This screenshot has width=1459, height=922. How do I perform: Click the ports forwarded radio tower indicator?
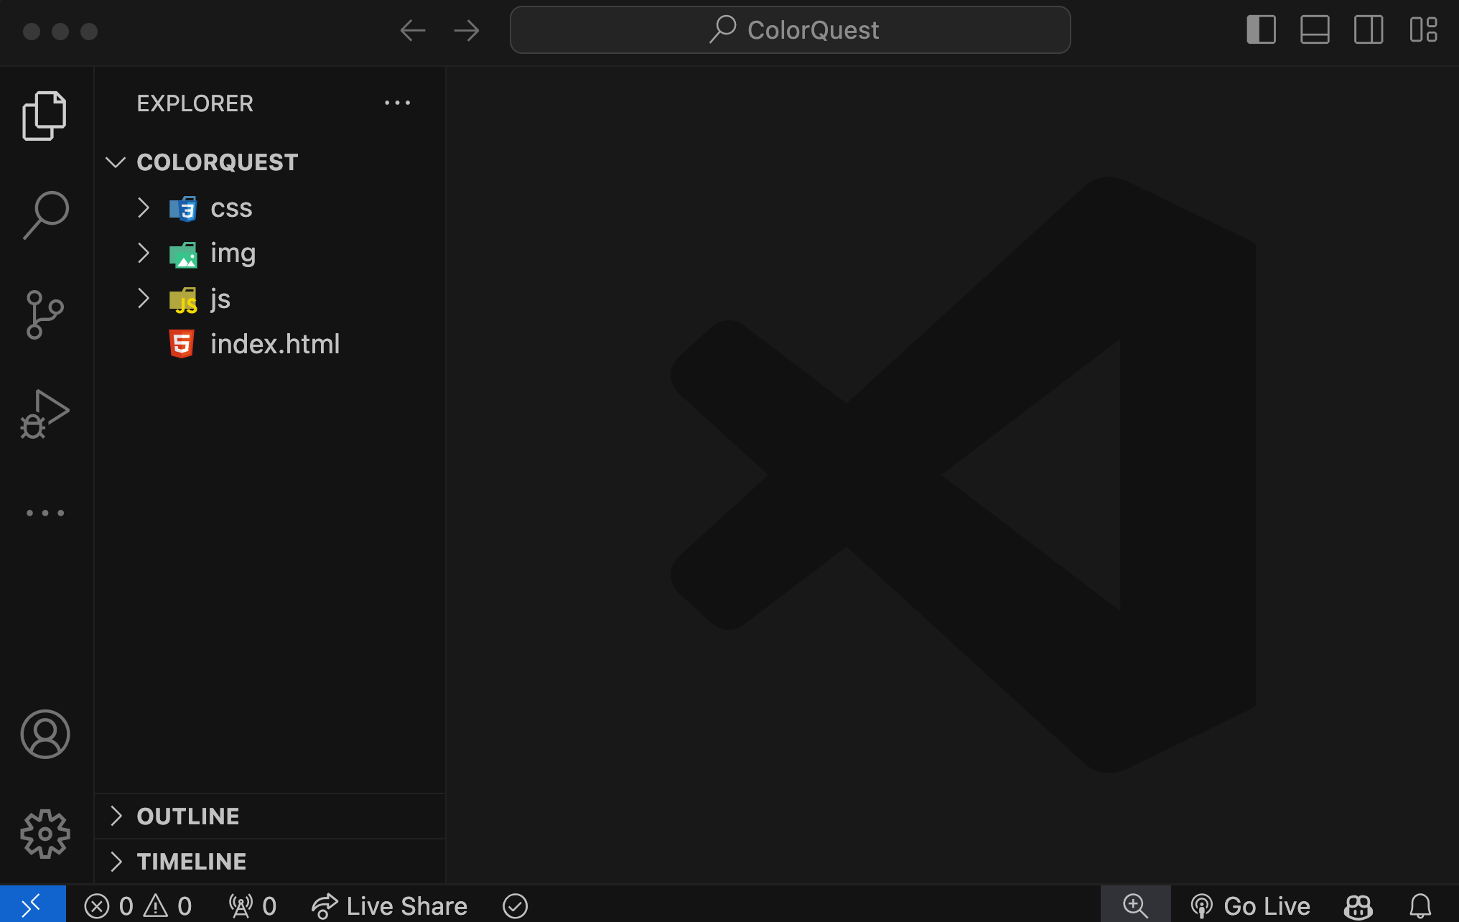tap(252, 906)
